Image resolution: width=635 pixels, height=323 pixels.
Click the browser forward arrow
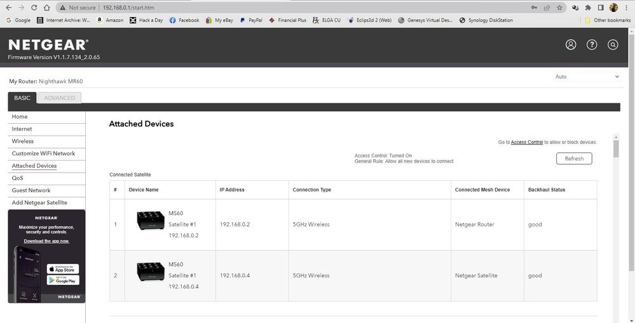coord(21,8)
